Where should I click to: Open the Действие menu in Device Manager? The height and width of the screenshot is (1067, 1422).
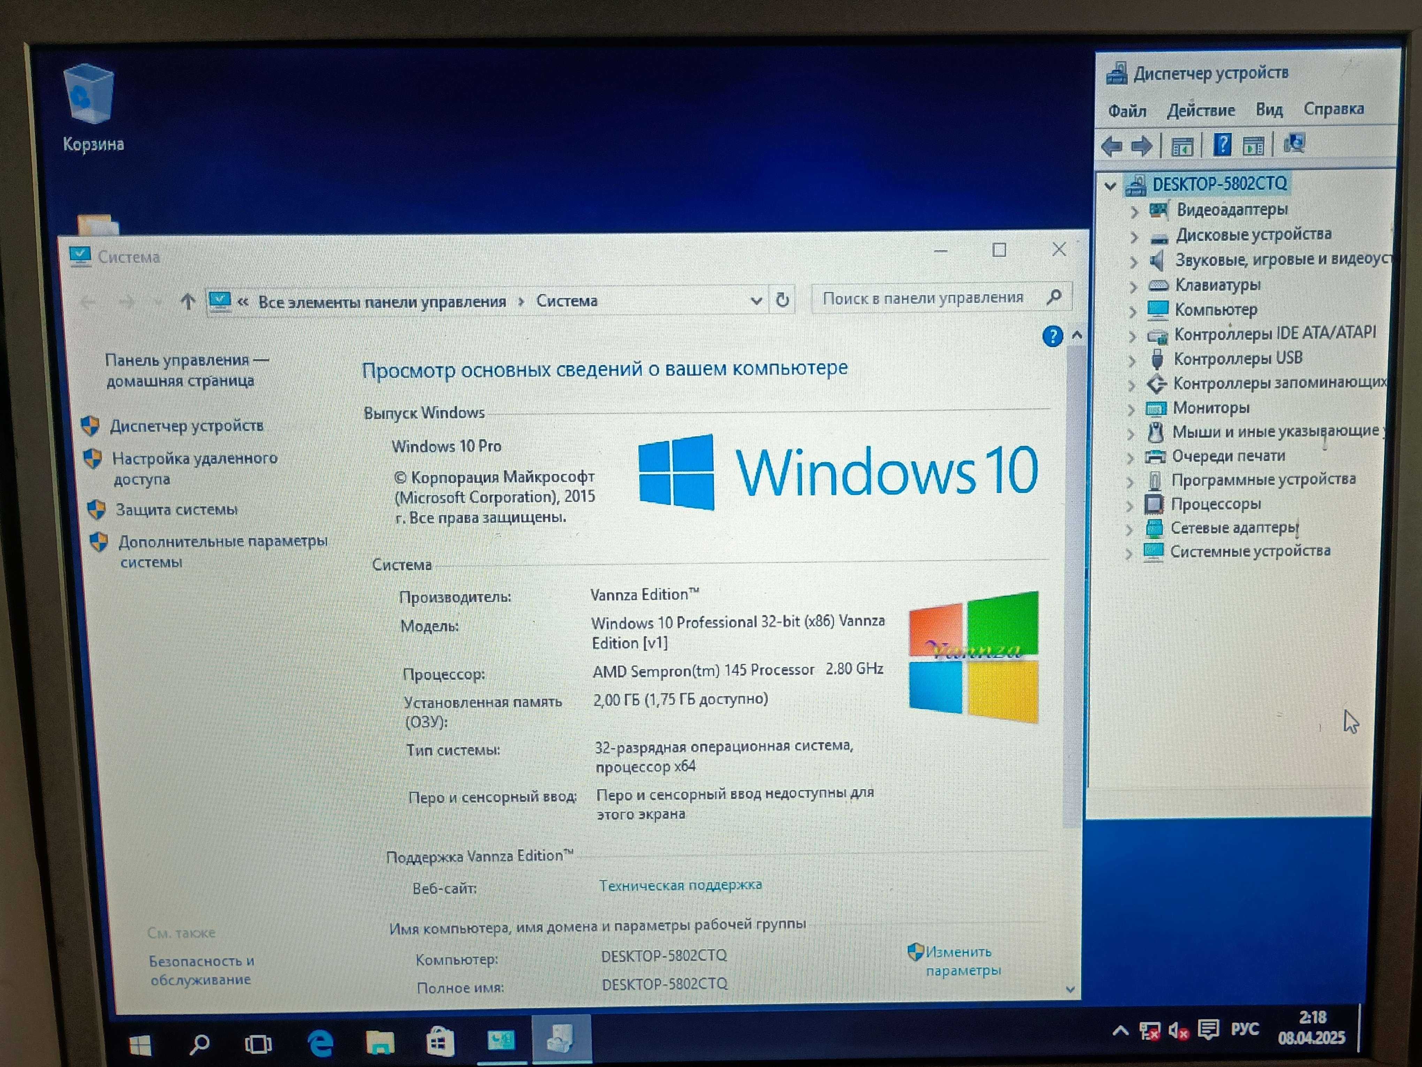[x=1201, y=111]
